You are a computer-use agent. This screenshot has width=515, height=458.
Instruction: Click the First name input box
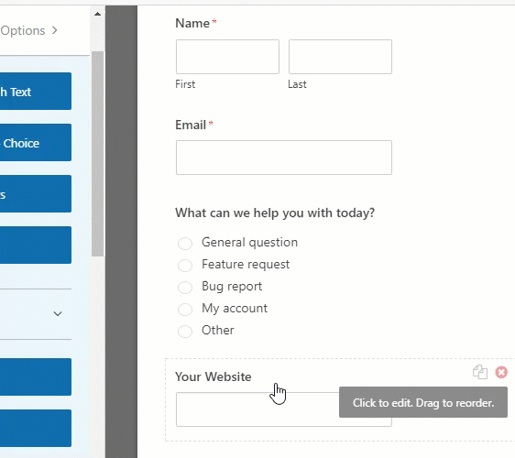click(x=227, y=57)
